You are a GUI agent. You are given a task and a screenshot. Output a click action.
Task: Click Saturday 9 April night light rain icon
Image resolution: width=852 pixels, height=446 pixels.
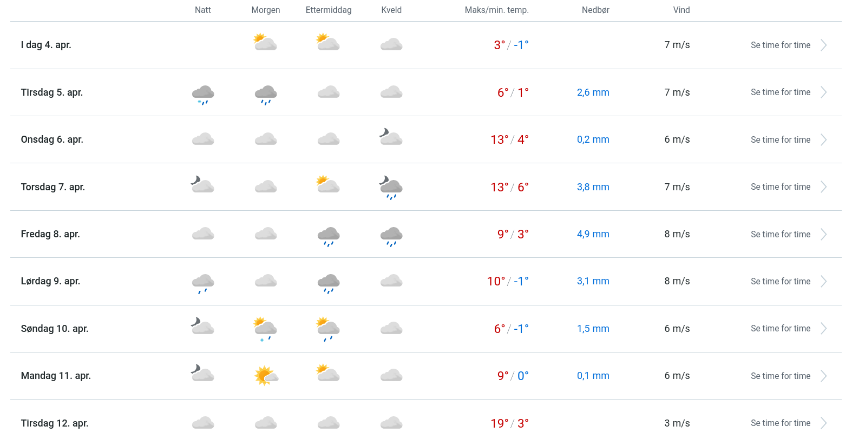click(203, 283)
